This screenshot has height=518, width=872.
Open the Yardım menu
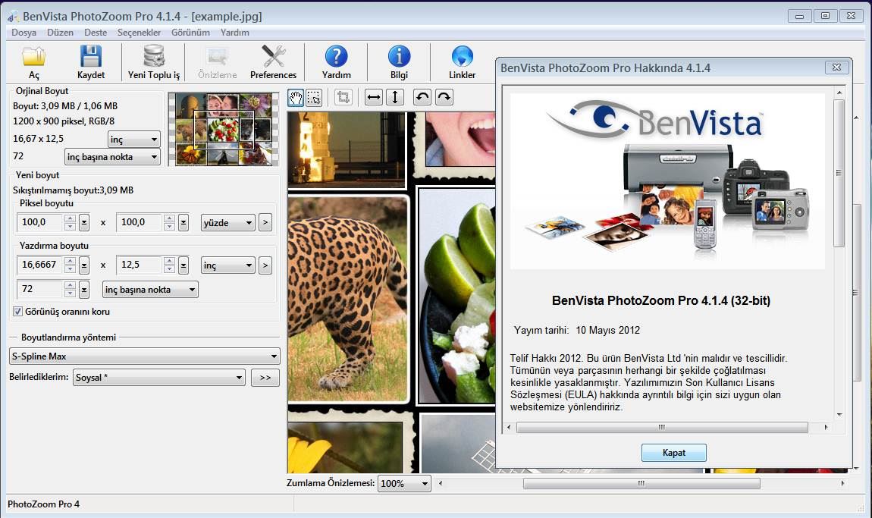(235, 33)
